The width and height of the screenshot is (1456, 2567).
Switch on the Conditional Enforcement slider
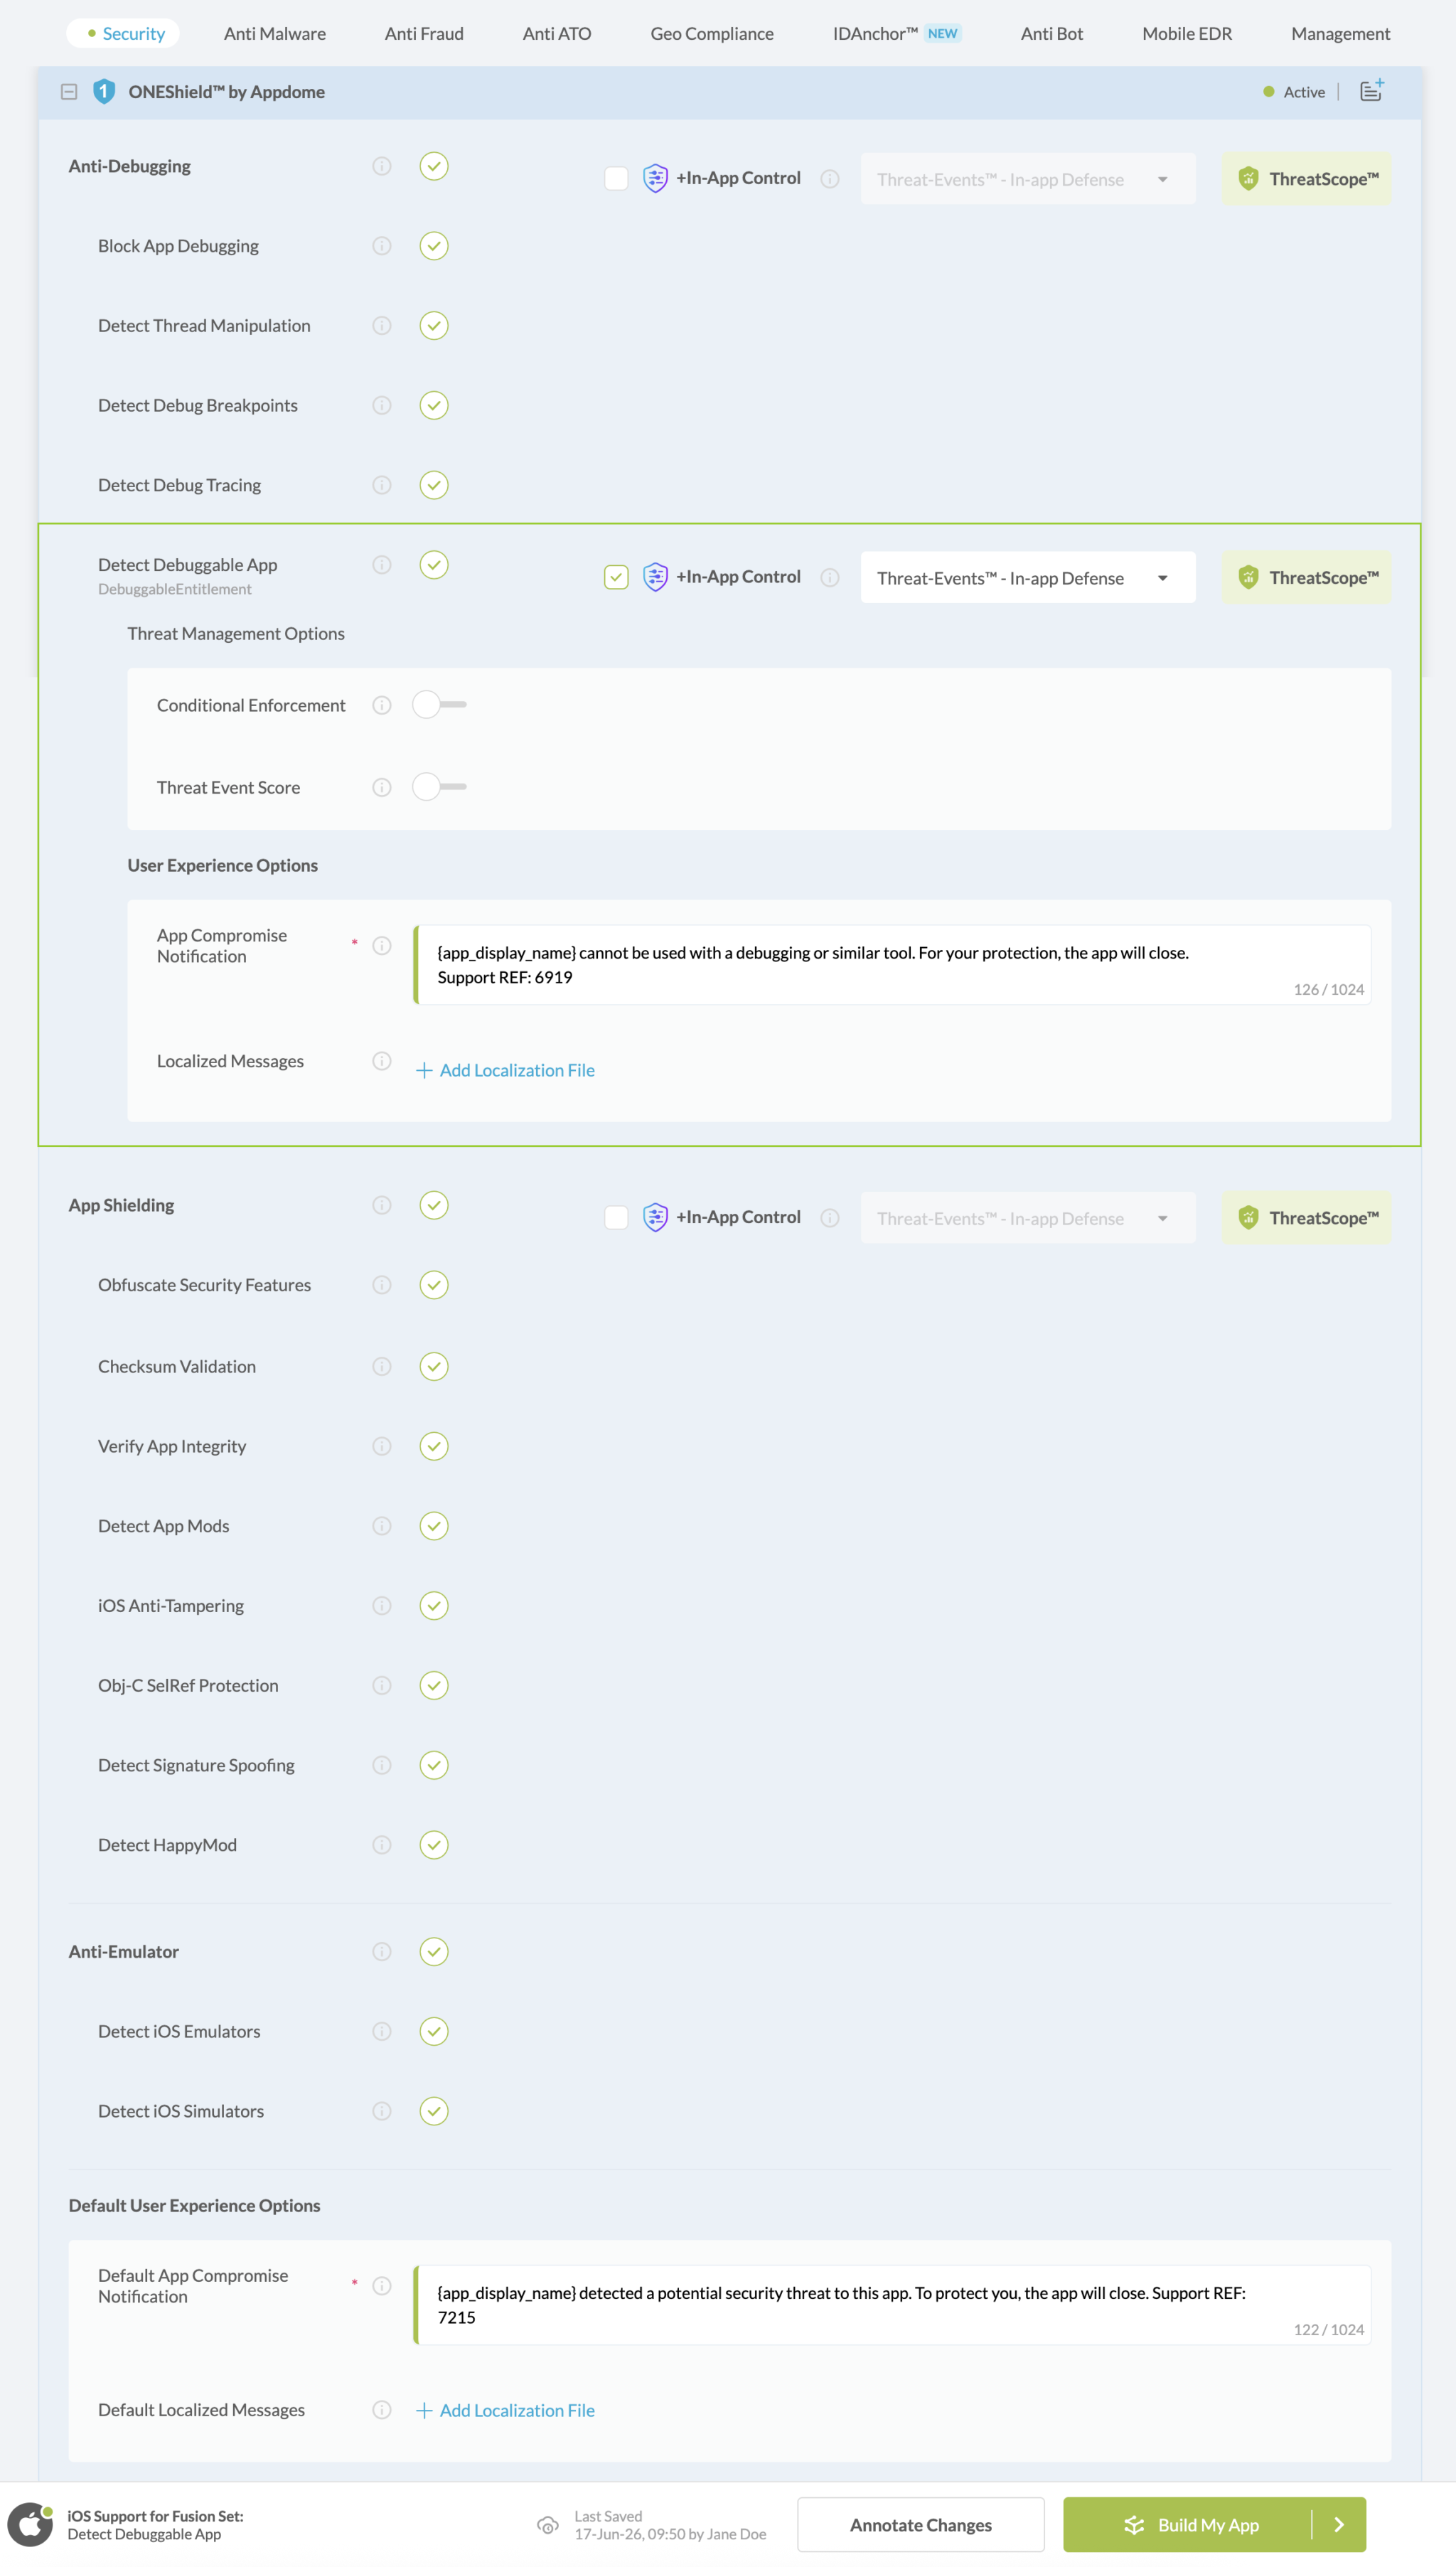click(x=440, y=705)
